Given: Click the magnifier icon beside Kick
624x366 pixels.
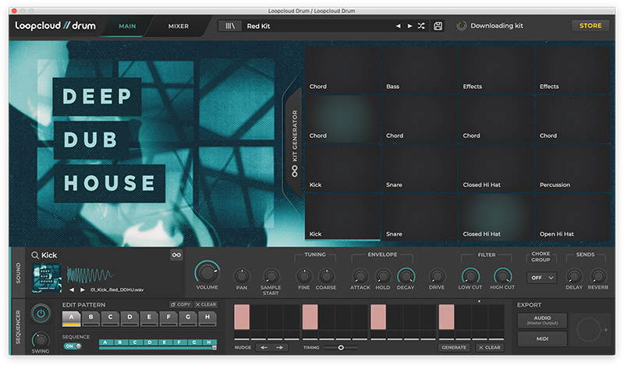Looking at the screenshot, I should (35, 255).
